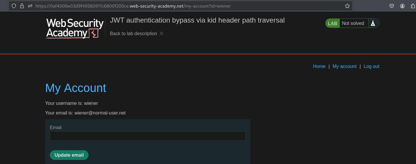Click the green LAB status badge
This screenshot has height=164, width=416.
332,23
